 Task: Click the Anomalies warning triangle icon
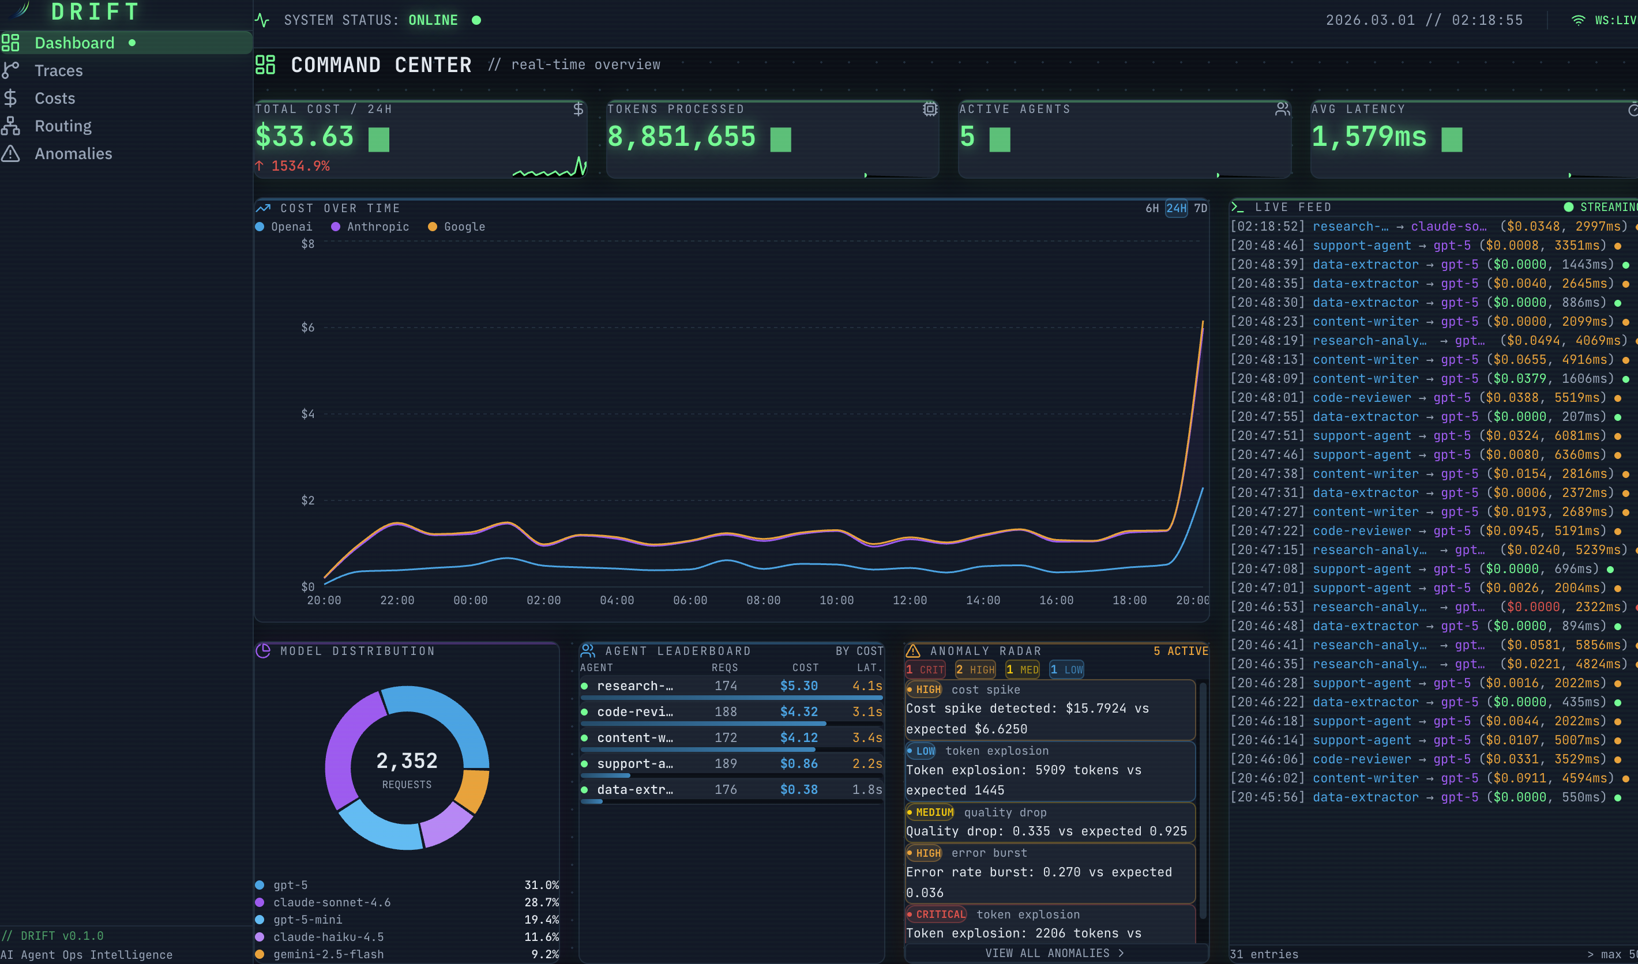10,154
